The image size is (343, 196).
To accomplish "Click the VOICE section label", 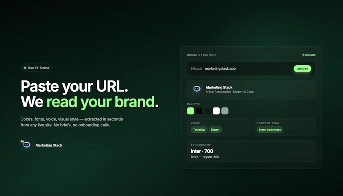I will pos(195,124).
